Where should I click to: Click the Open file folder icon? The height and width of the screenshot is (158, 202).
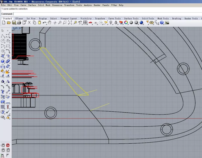[x=9, y=23]
